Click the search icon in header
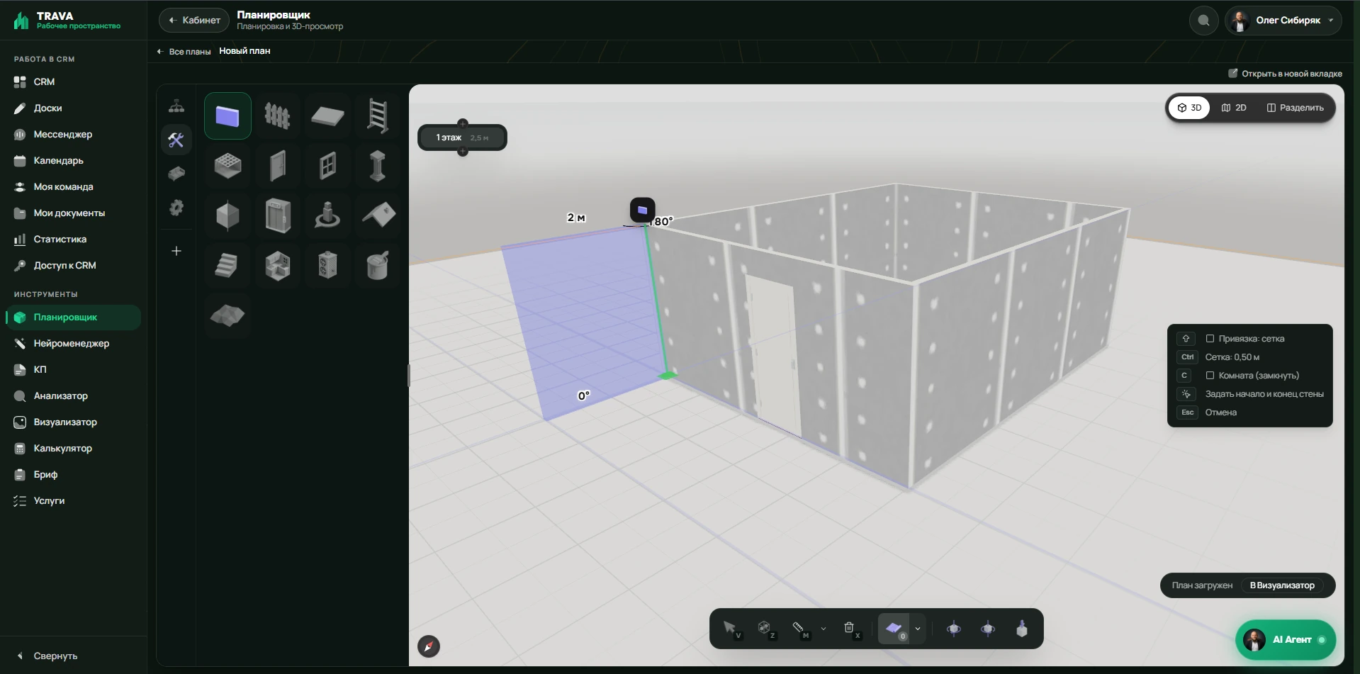This screenshot has width=1360, height=674. coord(1203,21)
